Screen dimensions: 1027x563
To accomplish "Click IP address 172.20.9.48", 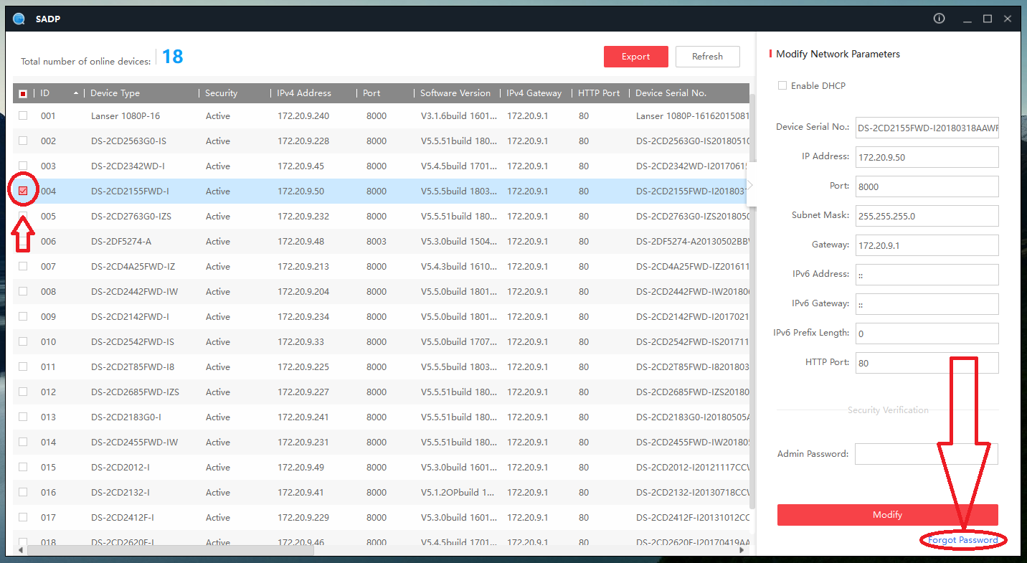I will click(300, 241).
